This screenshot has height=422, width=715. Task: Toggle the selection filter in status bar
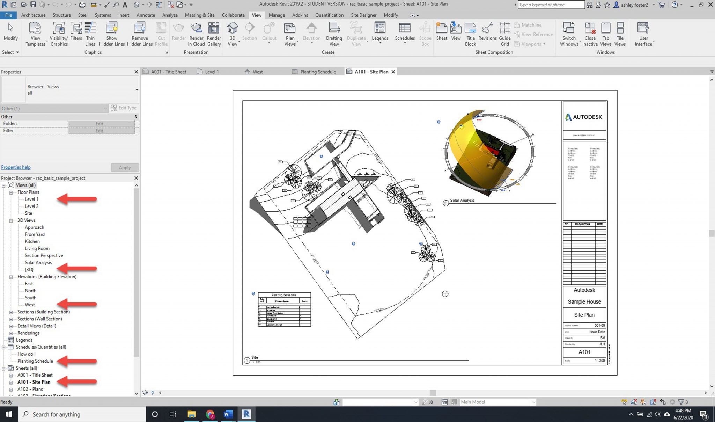pos(682,402)
